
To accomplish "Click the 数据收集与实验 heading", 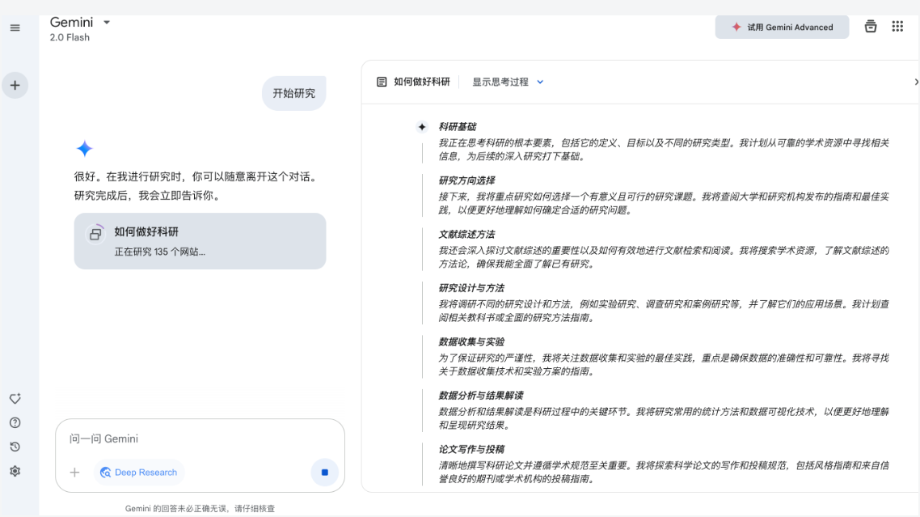I will [x=472, y=342].
